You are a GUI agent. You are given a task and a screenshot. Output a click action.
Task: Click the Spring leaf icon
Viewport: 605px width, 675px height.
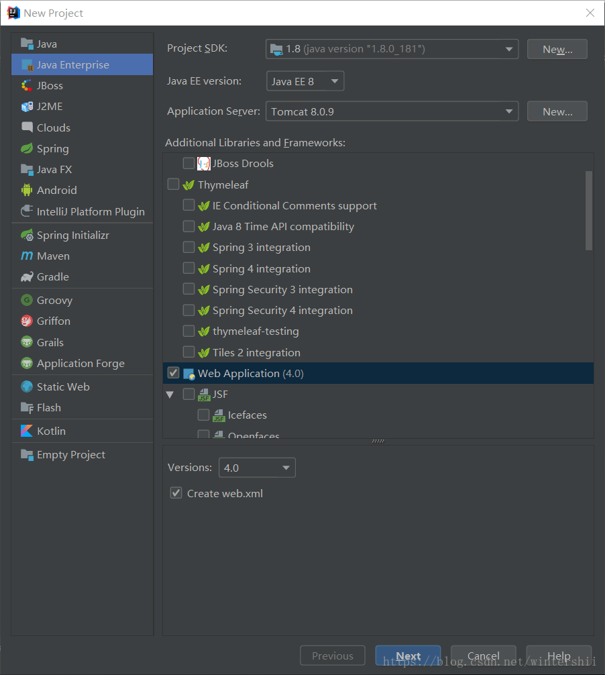pyautogui.click(x=27, y=148)
